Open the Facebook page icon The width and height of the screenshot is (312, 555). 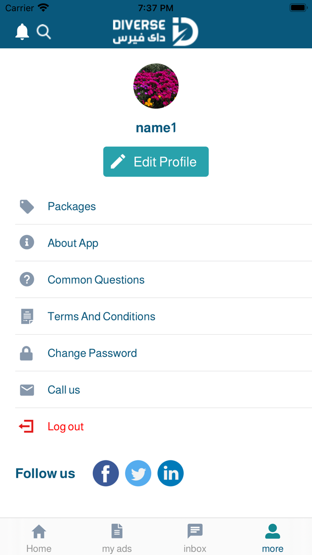pyautogui.click(x=106, y=473)
